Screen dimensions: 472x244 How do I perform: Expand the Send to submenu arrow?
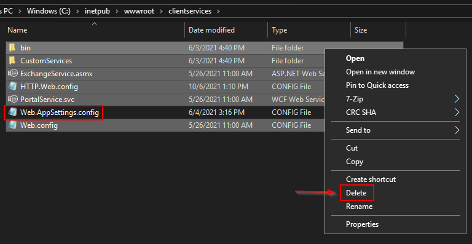pyautogui.click(x=457, y=130)
